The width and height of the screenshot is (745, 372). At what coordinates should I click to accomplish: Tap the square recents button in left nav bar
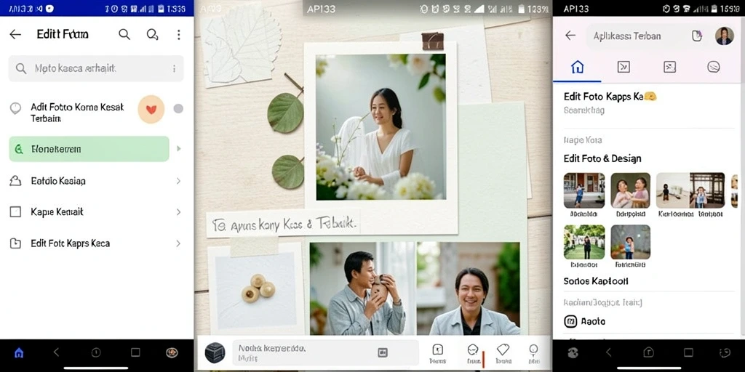[x=135, y=352]
